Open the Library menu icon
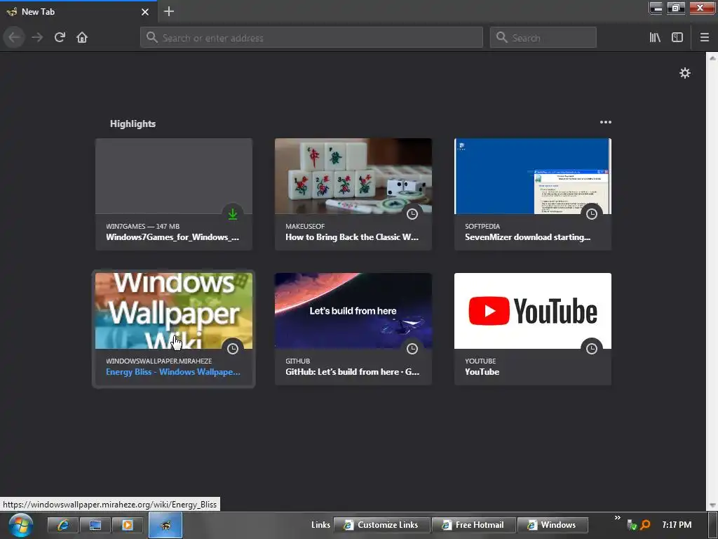Image resolution: width=718 pixels, height=539 pixels. point(655,38)
